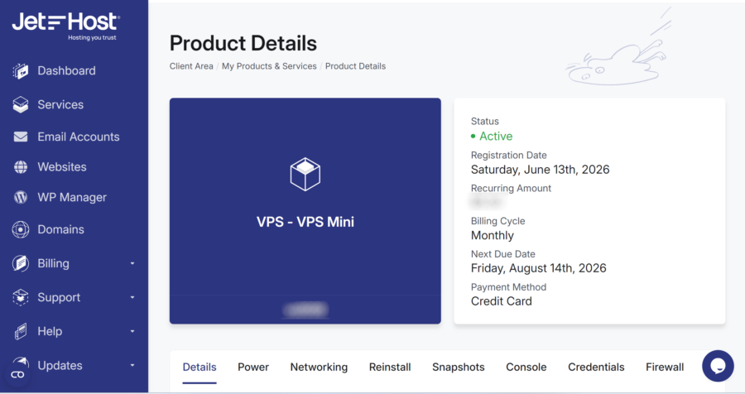Open Email Accounts page
This screenshot has width=745, height=394.
[x=79, y=137]
